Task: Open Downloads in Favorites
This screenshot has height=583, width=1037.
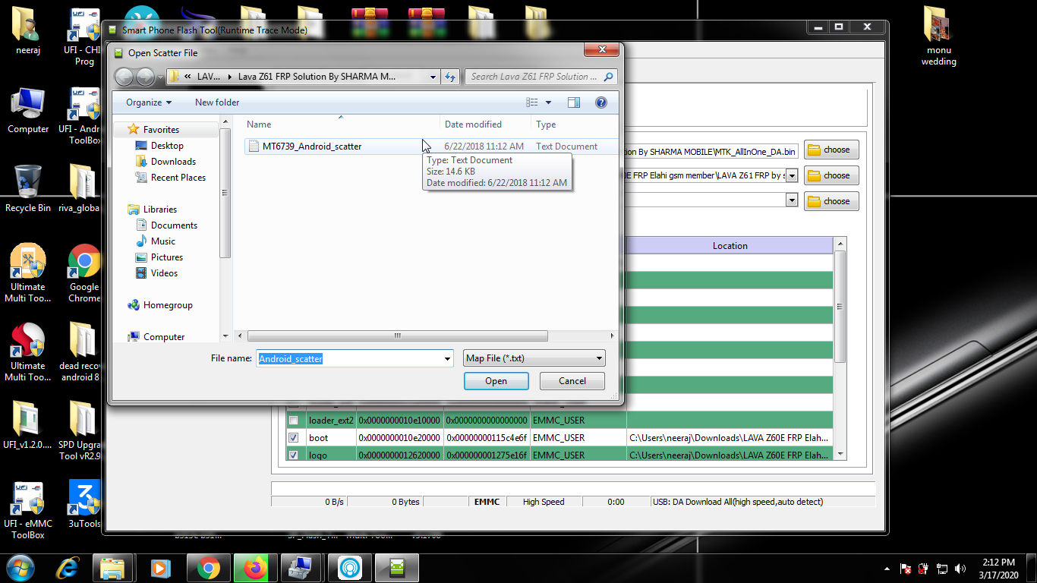Action: click(x=173, y=162)
